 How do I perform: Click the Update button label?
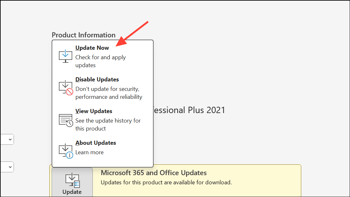tap(72, 192)
